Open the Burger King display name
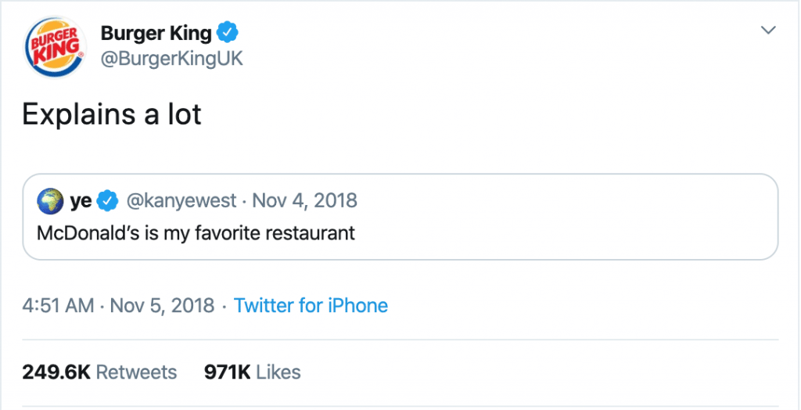The height and width of the screenshot is (410, 801). click(156, 33)
